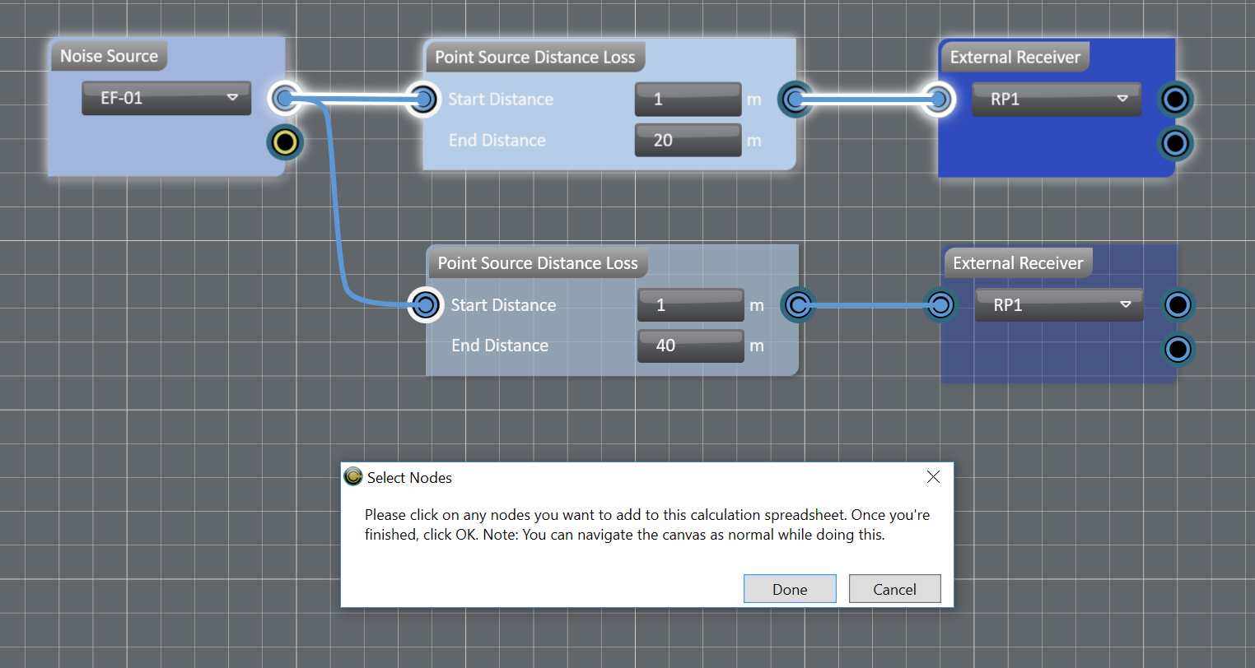Screen dimensions: 1255x668
Task: Click the top Point Source Distance Loss output port
Action: pyautogui.click(x=795, y=100)
